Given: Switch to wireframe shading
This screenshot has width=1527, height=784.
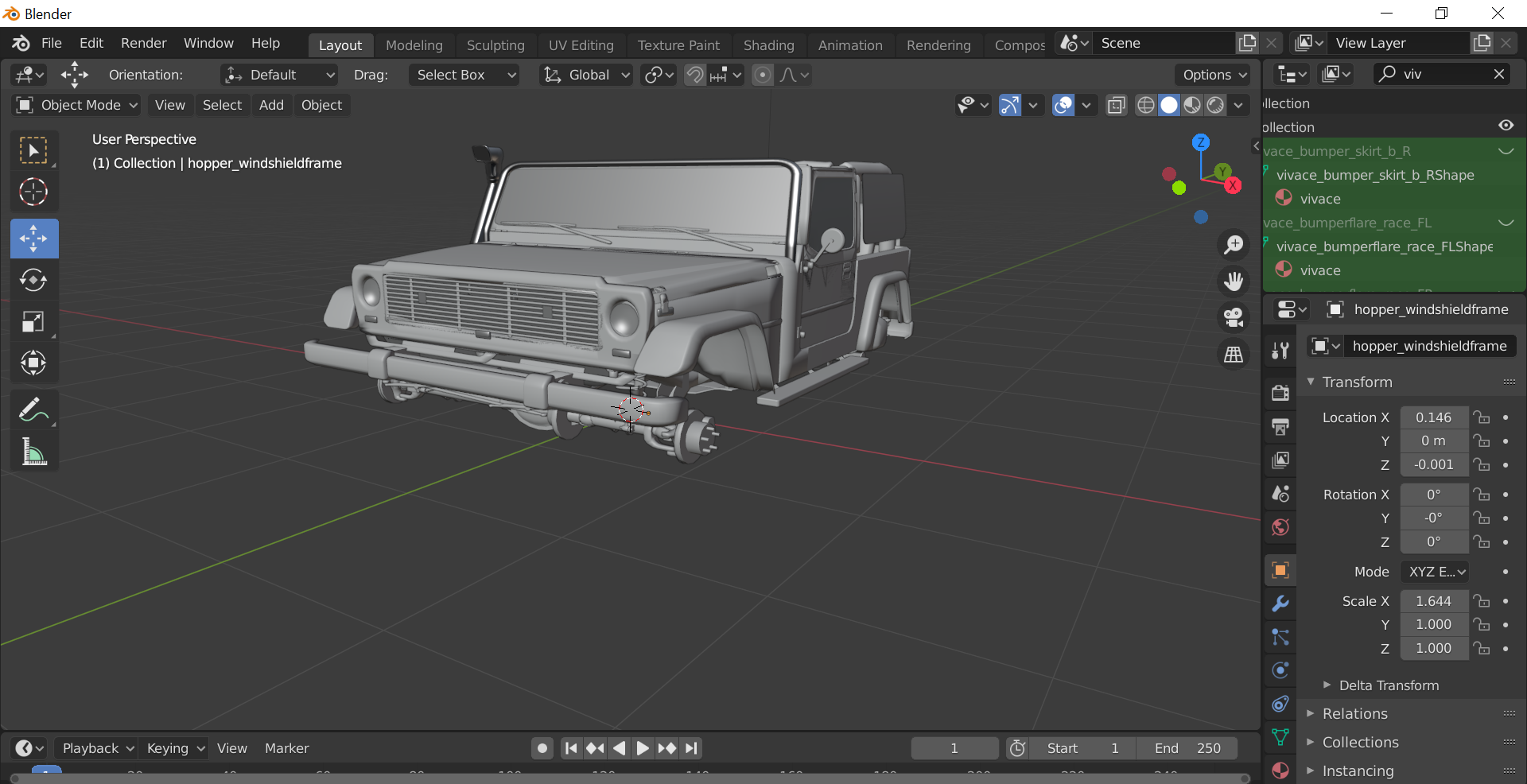Looking at the screenshot, I should (x=1145, y=105).
